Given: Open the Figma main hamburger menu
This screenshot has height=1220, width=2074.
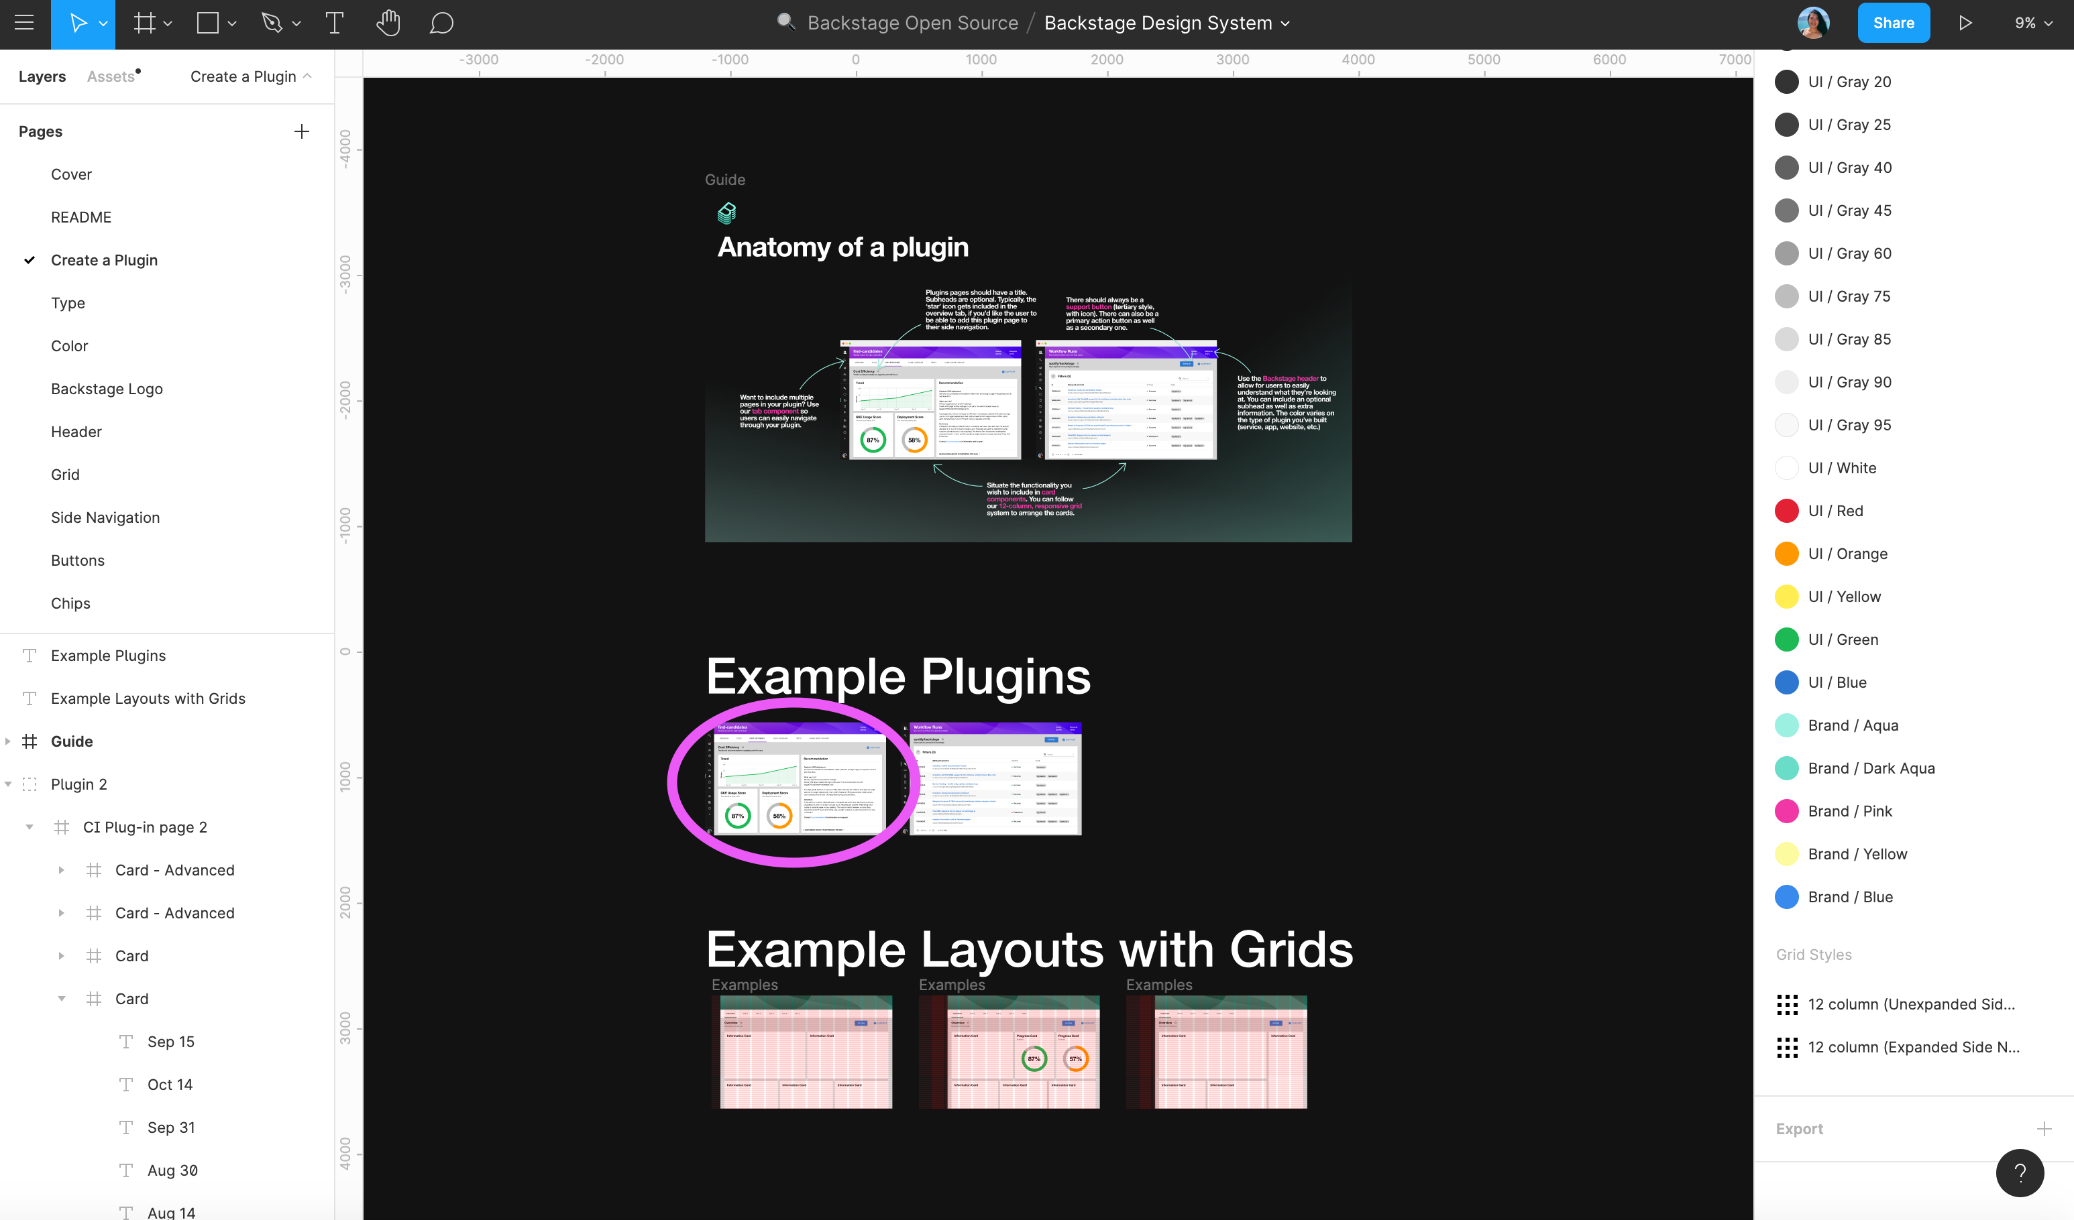Looking at the screenshot, I should (x=25, y=23).
